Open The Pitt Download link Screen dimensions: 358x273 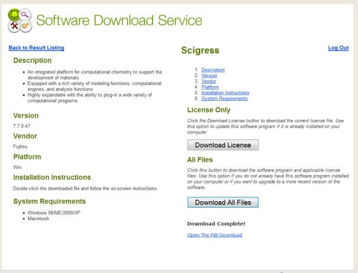(214, 235)
